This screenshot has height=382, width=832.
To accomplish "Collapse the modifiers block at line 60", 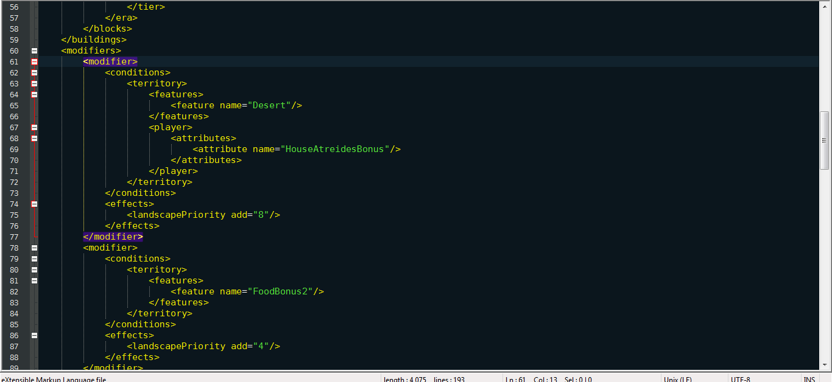I will 34,51.
